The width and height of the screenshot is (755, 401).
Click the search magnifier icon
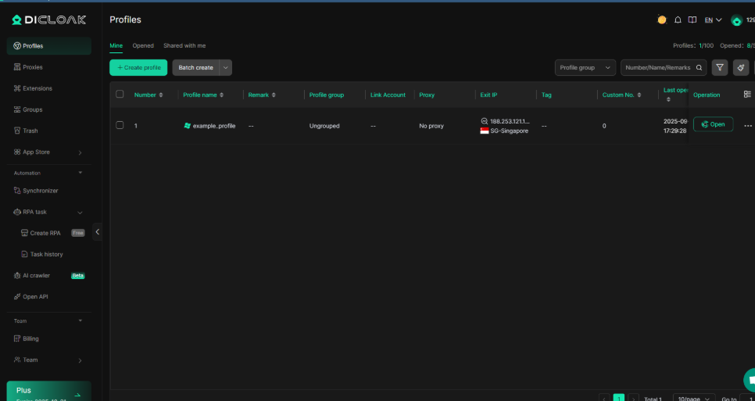tap(700, 68)
